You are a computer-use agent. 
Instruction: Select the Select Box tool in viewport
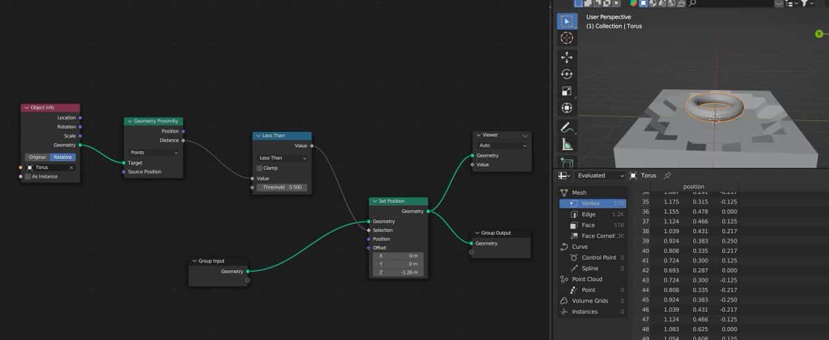566,21
